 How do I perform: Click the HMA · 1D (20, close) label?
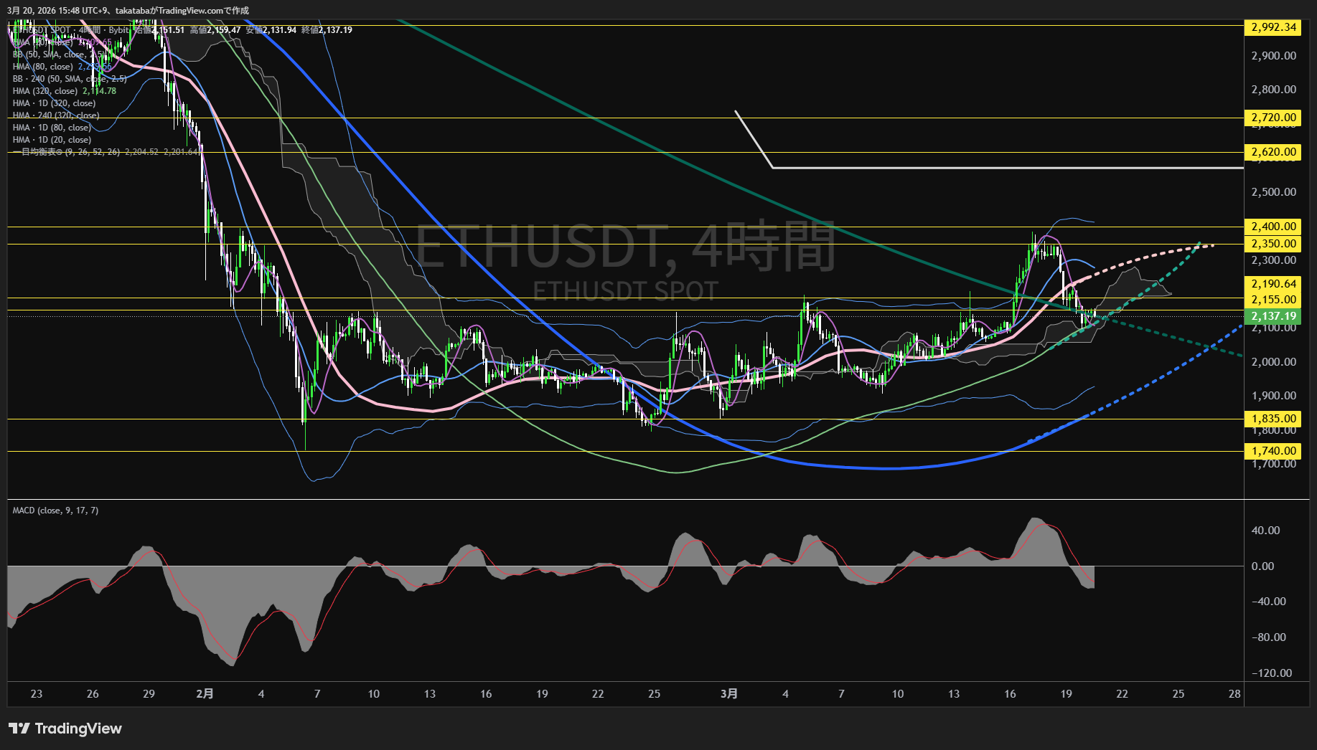click(52, 140)
